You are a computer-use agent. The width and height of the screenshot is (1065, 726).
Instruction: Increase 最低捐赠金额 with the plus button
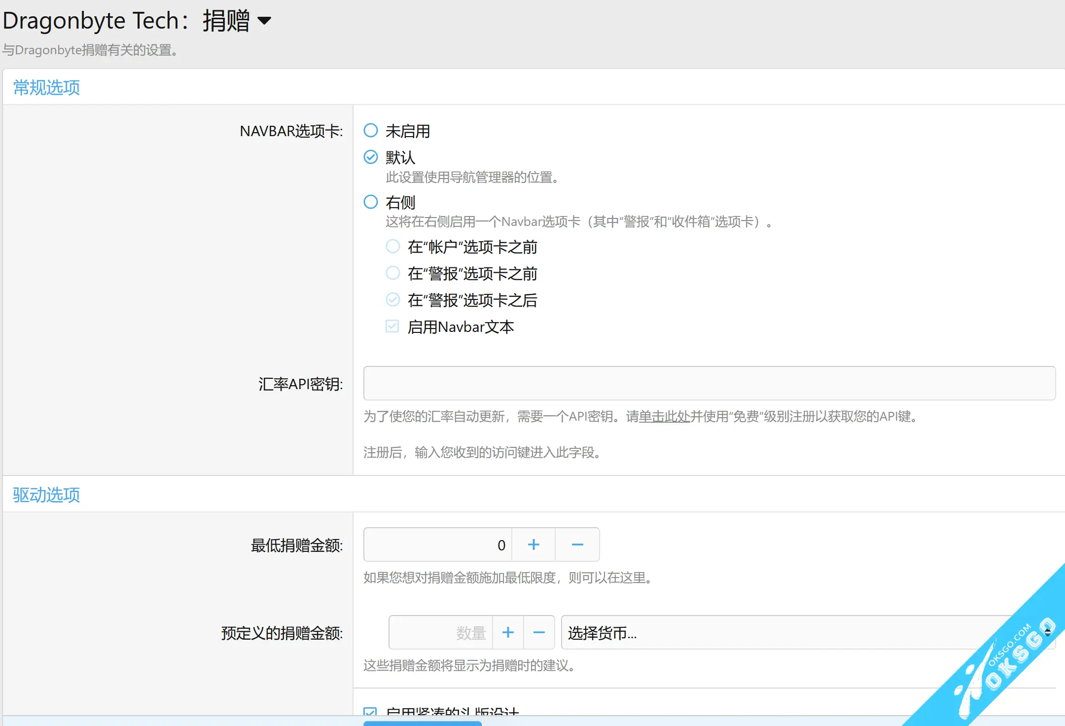point(533,544)
